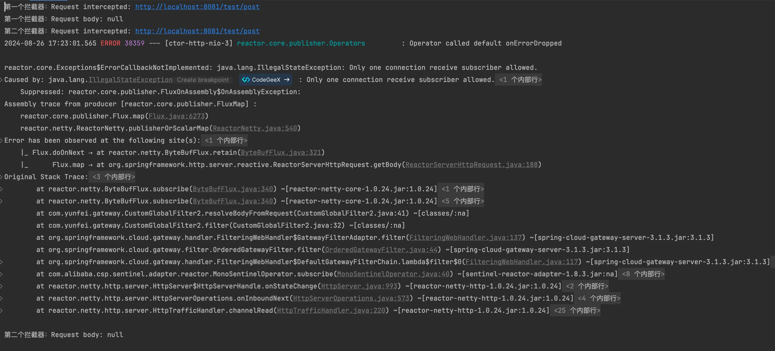
Task: Expand the 5 folded lines after second ByteBufFlux.subscribe
Action: tap(461, 201)
